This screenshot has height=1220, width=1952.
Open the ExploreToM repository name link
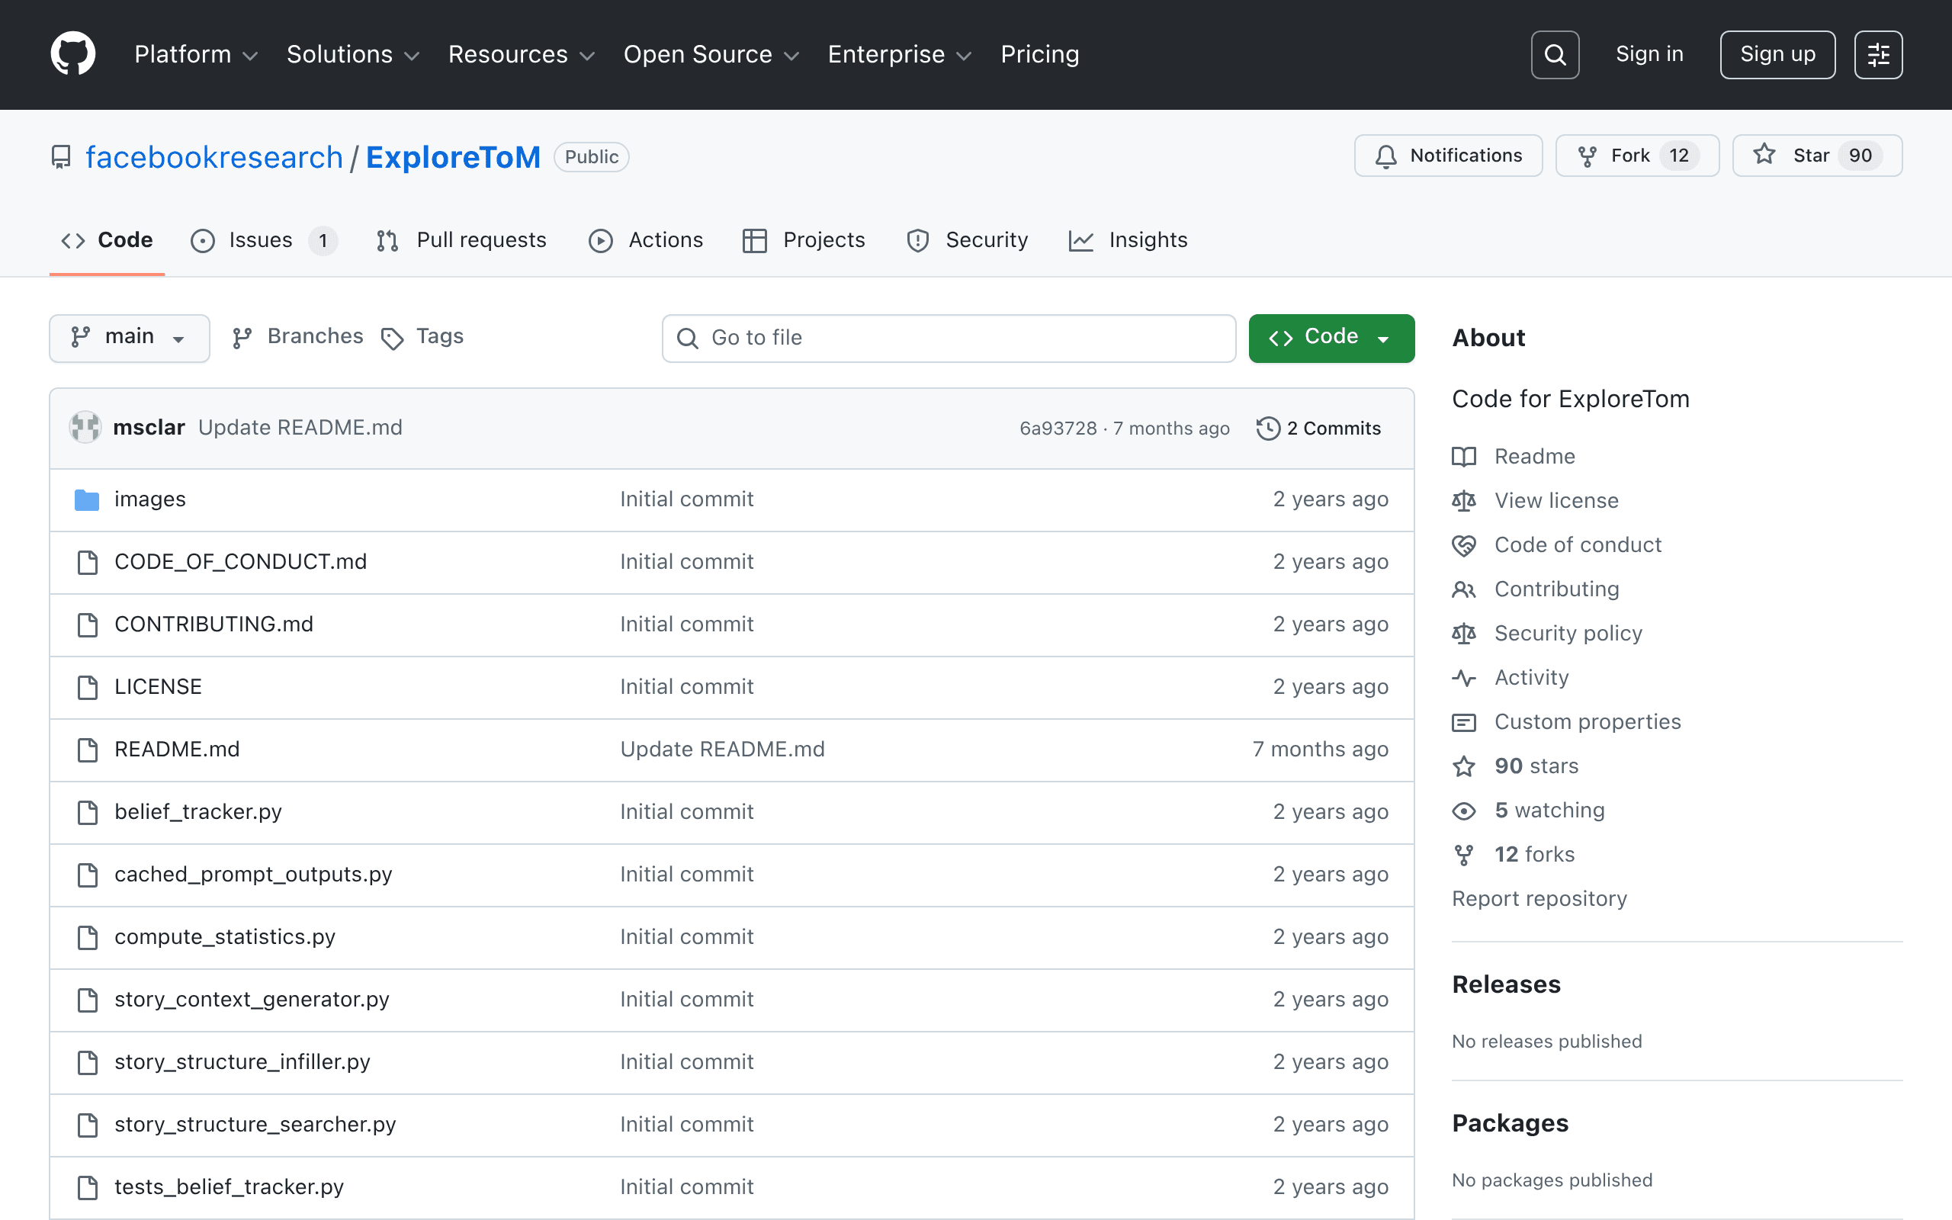(454, 157)
